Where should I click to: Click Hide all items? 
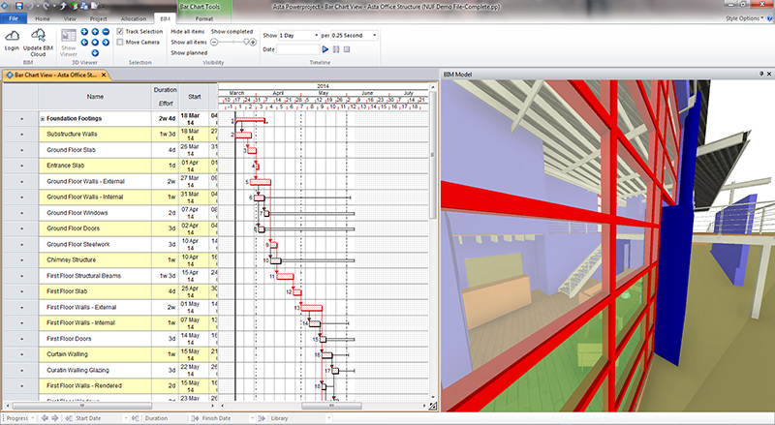pyautogui.click(x=188, y=32)
